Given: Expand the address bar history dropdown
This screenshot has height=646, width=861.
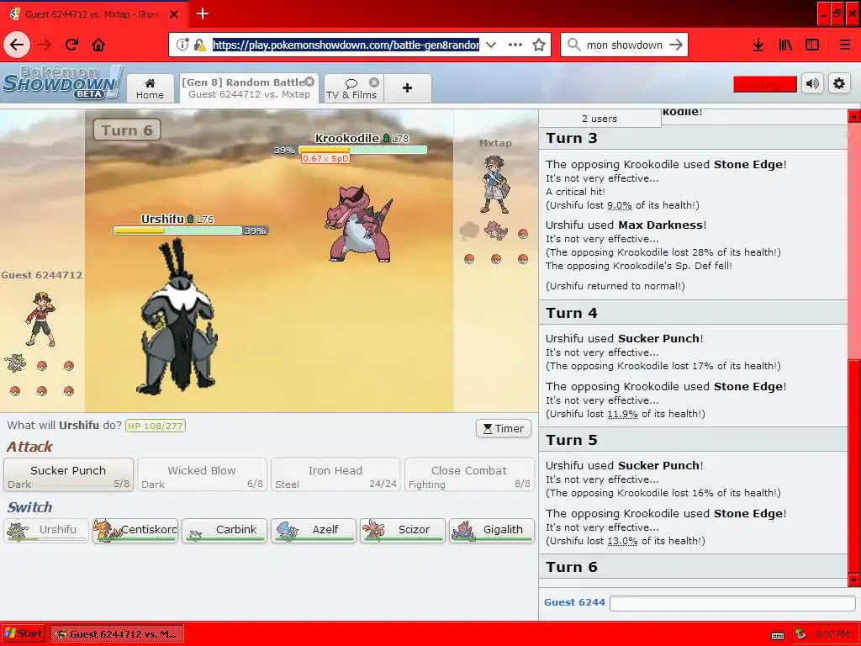Looking at the screenshot, I should tap(491, 45).
